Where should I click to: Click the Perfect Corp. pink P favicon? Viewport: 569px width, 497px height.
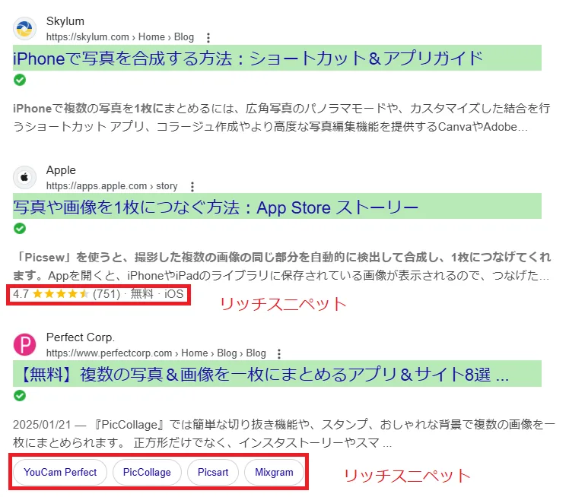click(24, 344)
